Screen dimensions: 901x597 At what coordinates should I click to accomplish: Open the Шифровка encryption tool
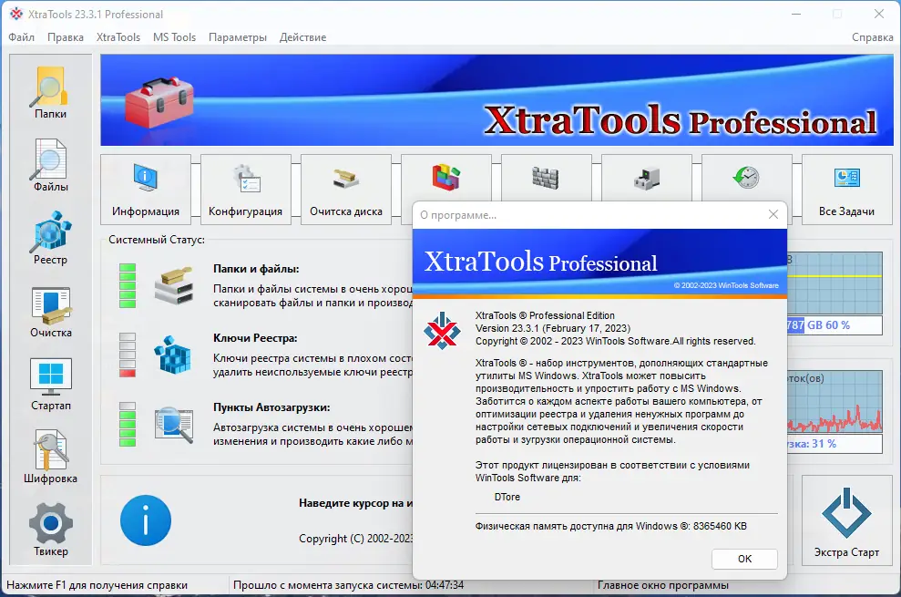tap(51, 458)
